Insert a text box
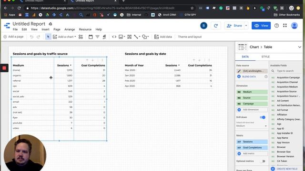The width and height of the screenshot is (305, 171). coord(129,37)
